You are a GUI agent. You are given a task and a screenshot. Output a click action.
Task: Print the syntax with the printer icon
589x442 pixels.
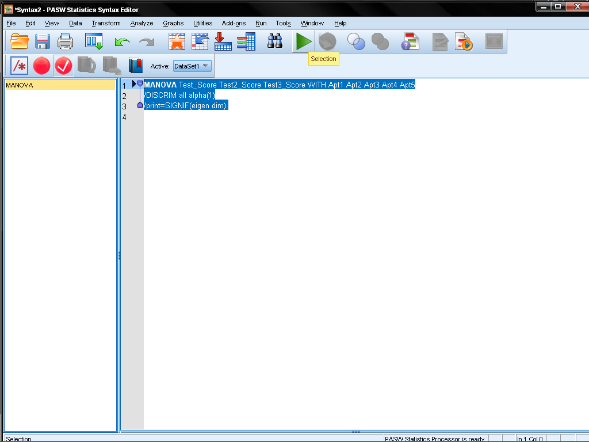click(x=65, y=41)
